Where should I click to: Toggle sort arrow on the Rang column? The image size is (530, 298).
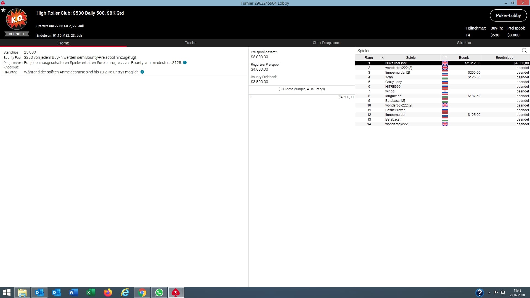[382, 58]
